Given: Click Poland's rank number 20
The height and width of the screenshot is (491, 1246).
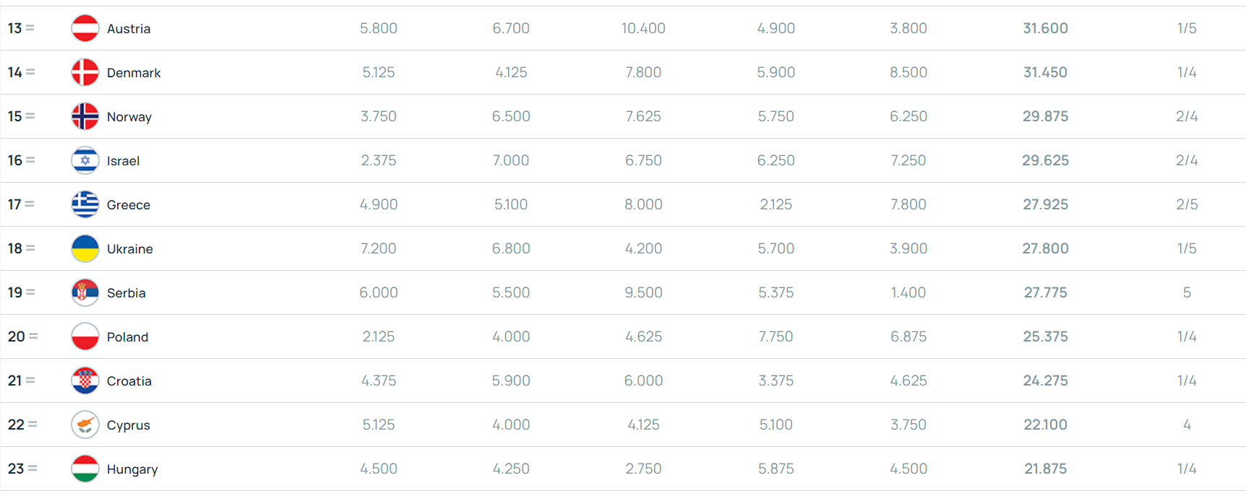Looking at the screenshot, I should 16,336.
